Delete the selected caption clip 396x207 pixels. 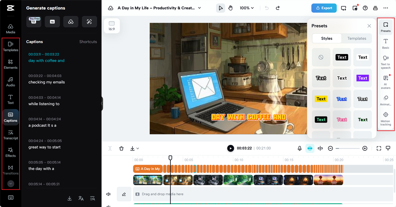coord(121,148)
